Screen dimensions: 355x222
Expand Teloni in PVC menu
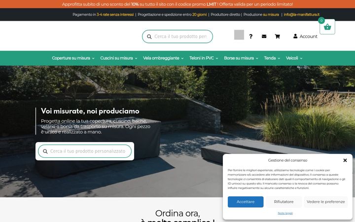coord(204,58)
